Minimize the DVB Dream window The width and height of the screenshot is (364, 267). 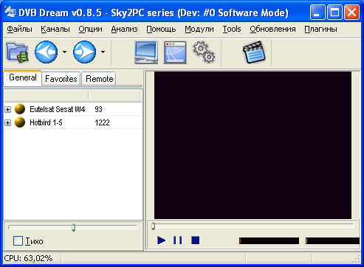[x=317, y=13]
